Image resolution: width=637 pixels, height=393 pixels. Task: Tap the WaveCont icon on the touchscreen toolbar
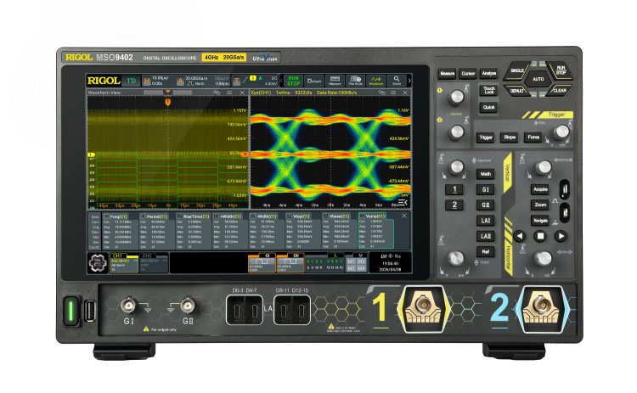point(375,81)
